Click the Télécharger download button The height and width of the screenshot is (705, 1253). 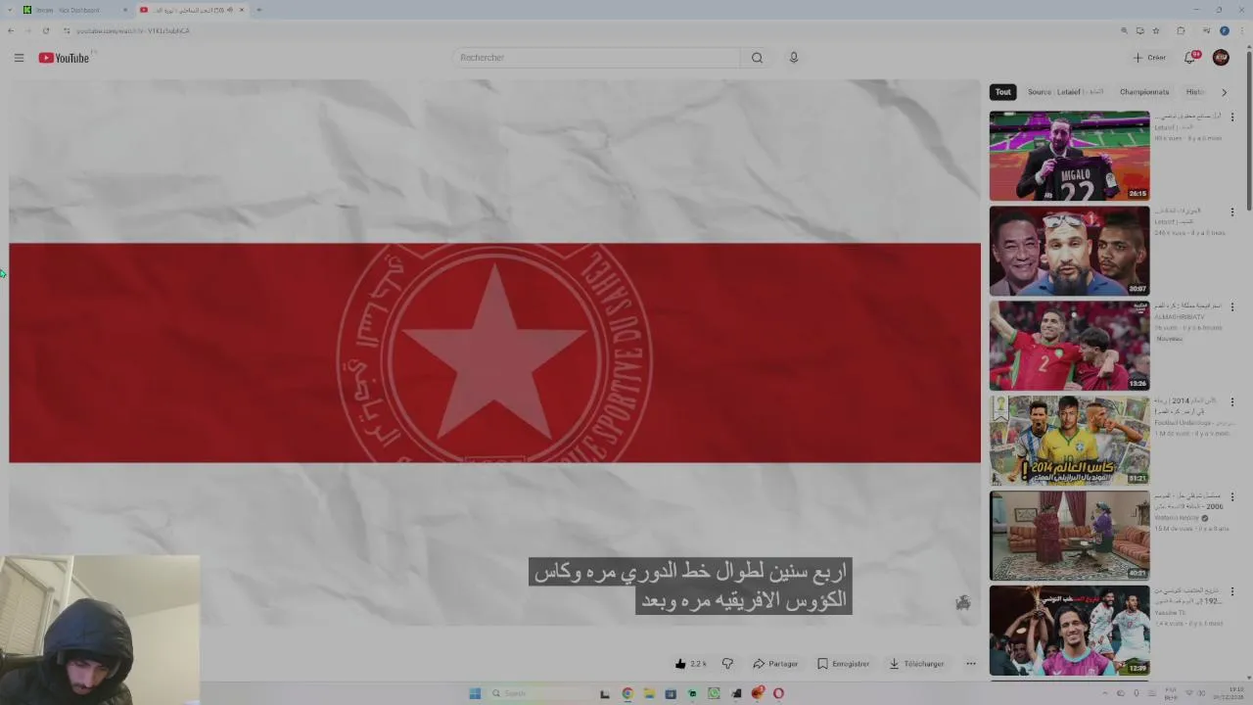point(917,664)
